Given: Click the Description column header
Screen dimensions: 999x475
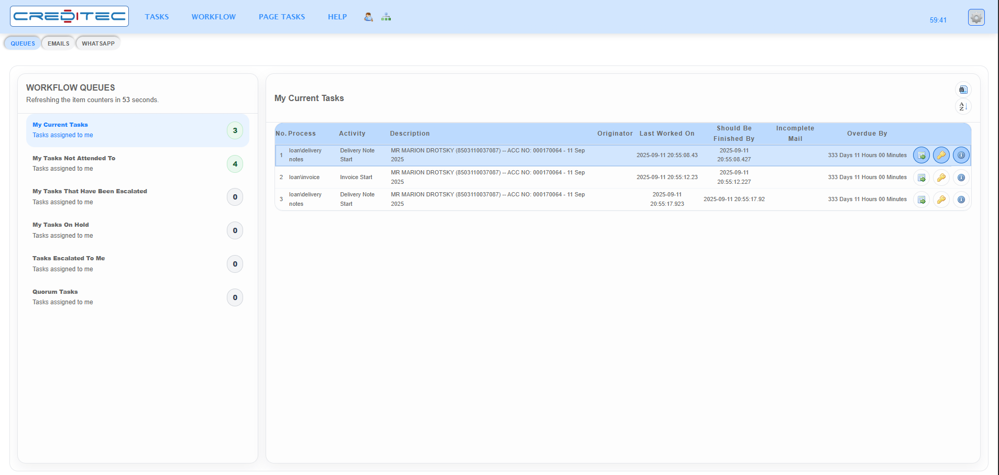Looking at the screenshot, I should 410,134.
